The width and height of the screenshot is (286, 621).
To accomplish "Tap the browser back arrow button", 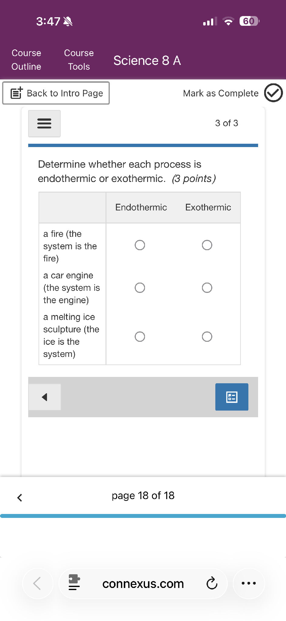I will click(x=37, y=583).
